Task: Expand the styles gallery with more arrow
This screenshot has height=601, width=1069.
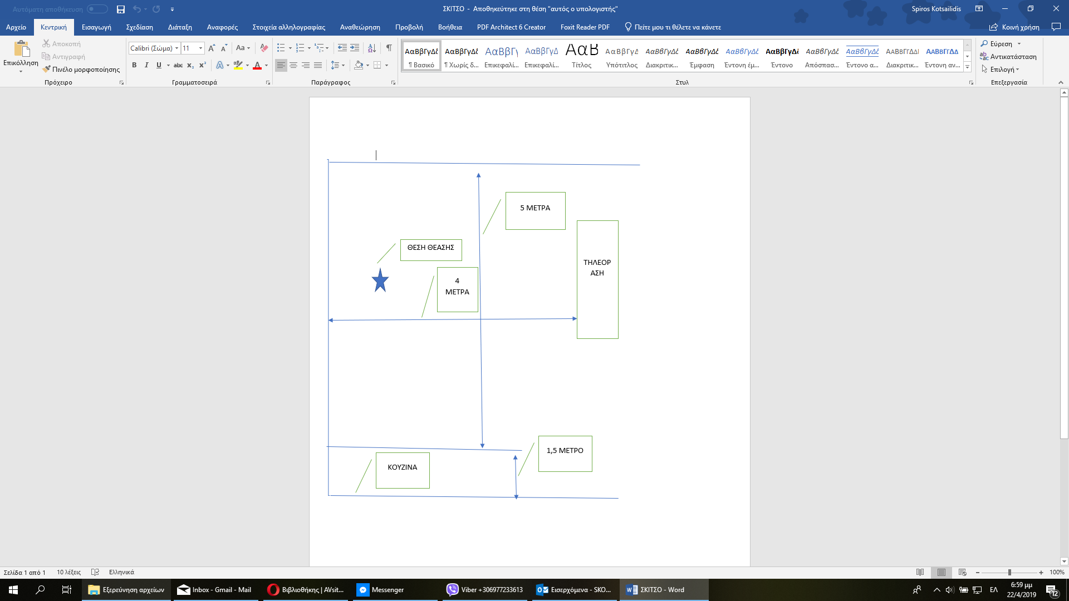Action: [x=967, y=67]
